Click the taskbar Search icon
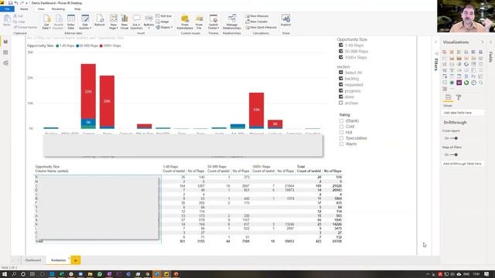The image size is (495, 278). tap(14, 274)
